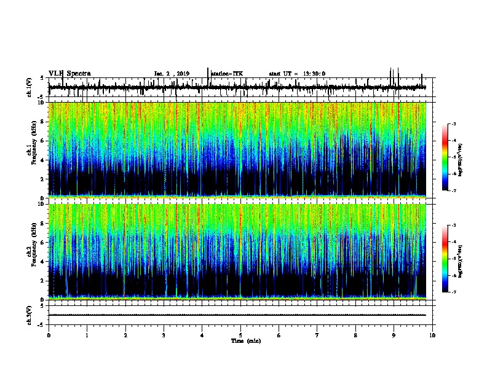Select the "Jan. 2, 2019" date label

172,74
